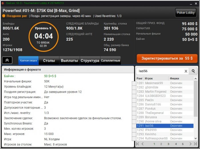Select player row Meskmesk99
This screenshot has width=200, height=149.
click(x=165, y=83)
